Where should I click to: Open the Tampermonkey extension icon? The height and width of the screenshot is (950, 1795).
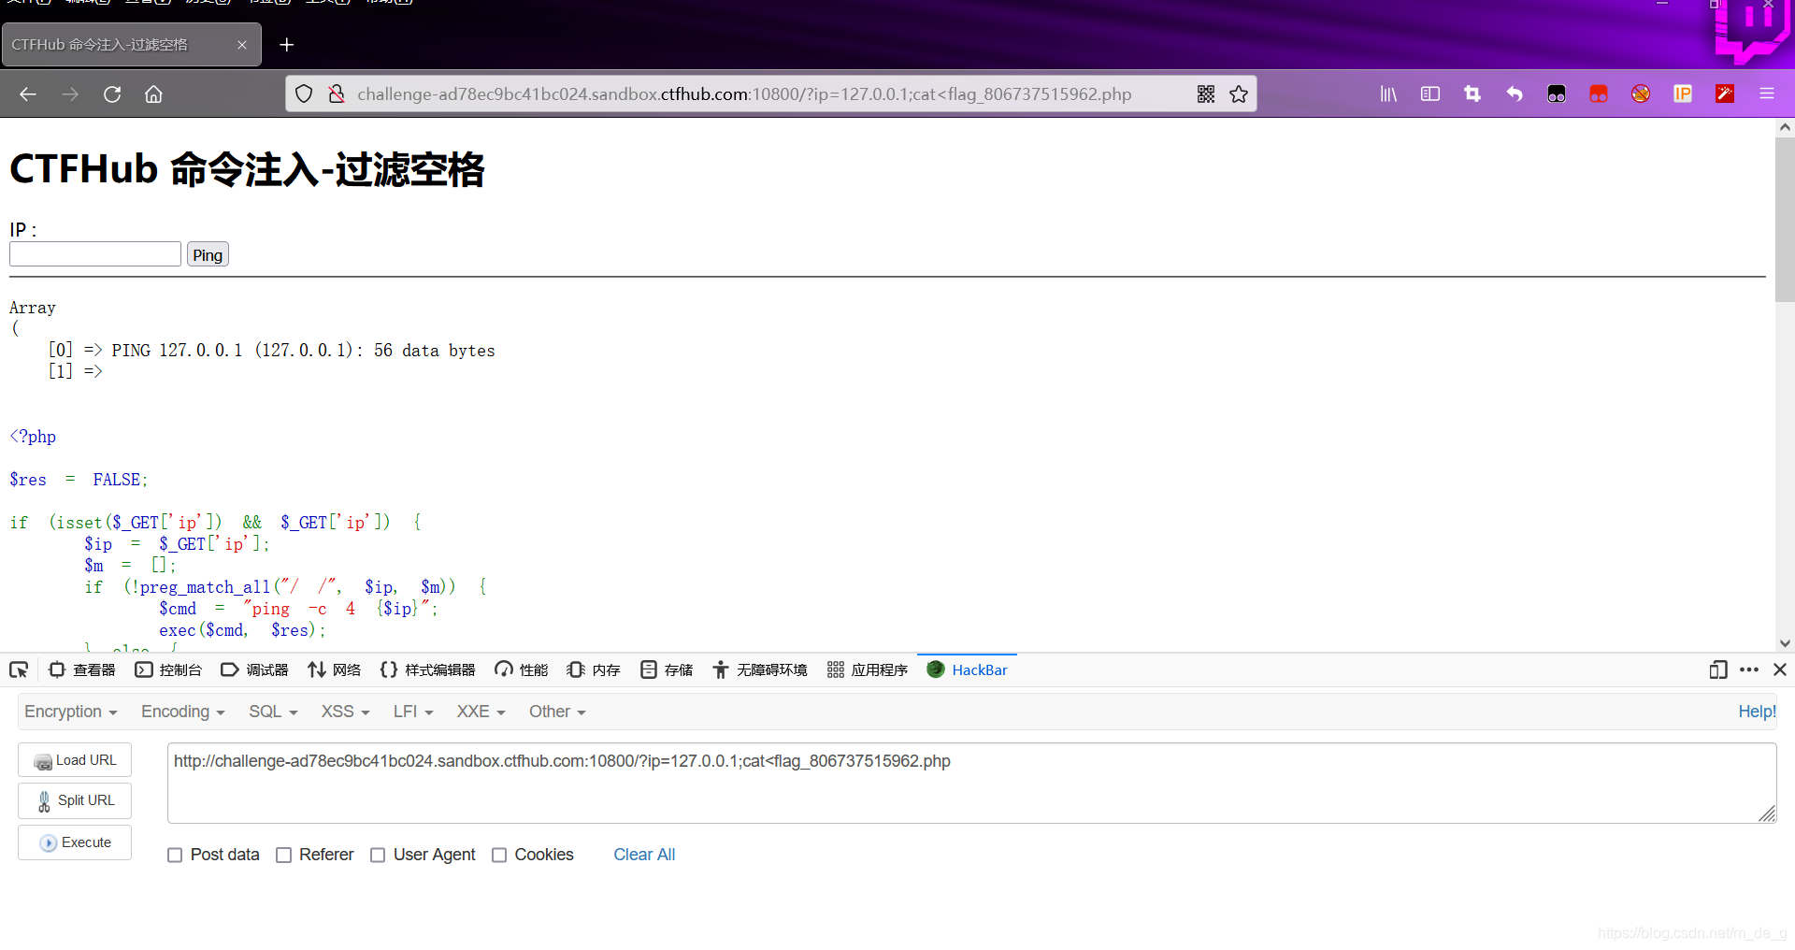[x=1557, y=94]
